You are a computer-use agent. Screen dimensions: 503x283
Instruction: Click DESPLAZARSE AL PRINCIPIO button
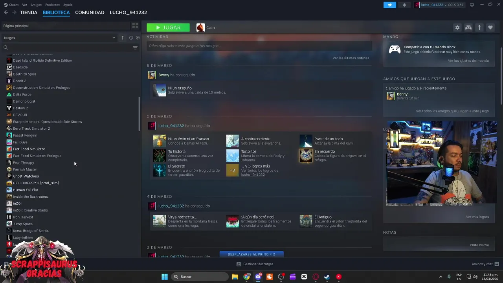pyautogui.click(x=251, y=254)
